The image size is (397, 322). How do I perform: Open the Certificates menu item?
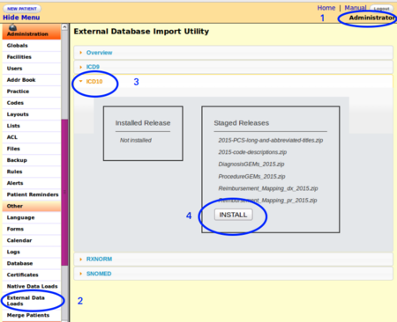pos(32,275)
